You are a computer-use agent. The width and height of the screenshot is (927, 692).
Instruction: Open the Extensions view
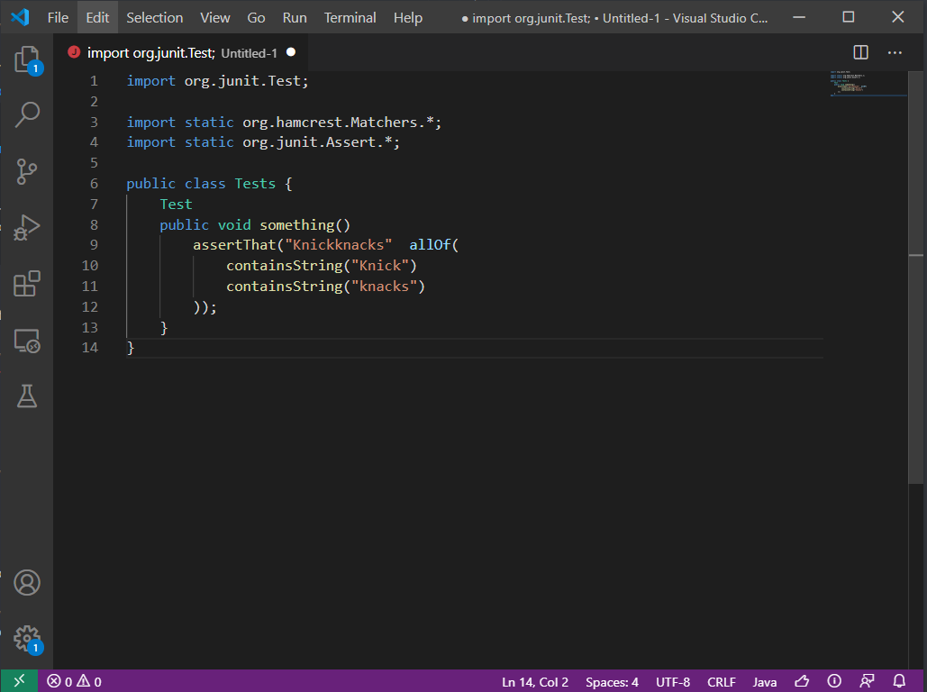pos(27,284)
